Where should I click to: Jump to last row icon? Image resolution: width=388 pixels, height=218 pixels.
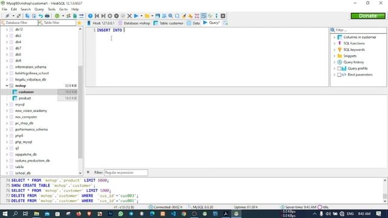[104, 16]
